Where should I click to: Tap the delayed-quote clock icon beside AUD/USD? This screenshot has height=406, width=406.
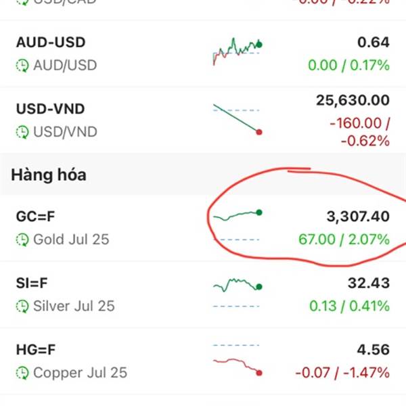(x=22, y=66)
